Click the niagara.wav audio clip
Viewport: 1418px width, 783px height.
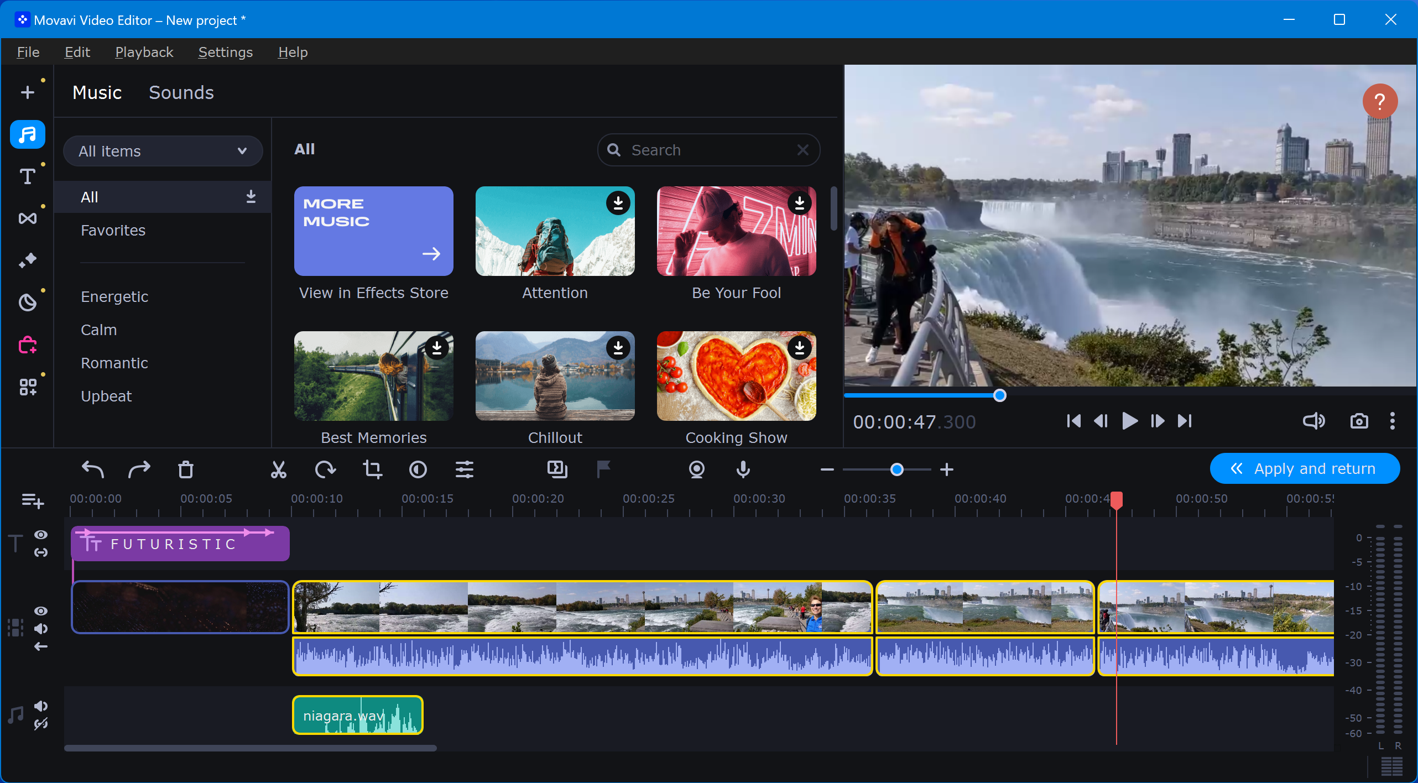[358, 716]
